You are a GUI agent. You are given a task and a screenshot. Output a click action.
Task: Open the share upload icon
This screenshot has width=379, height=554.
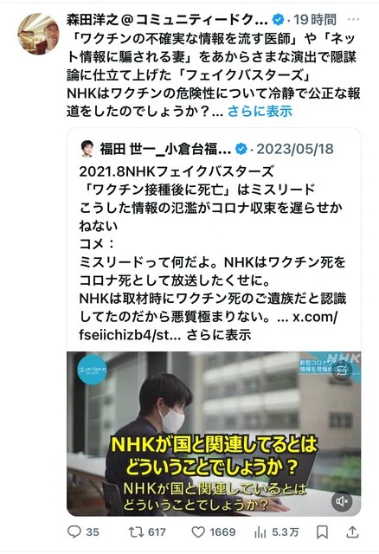(x=352, y=531)
